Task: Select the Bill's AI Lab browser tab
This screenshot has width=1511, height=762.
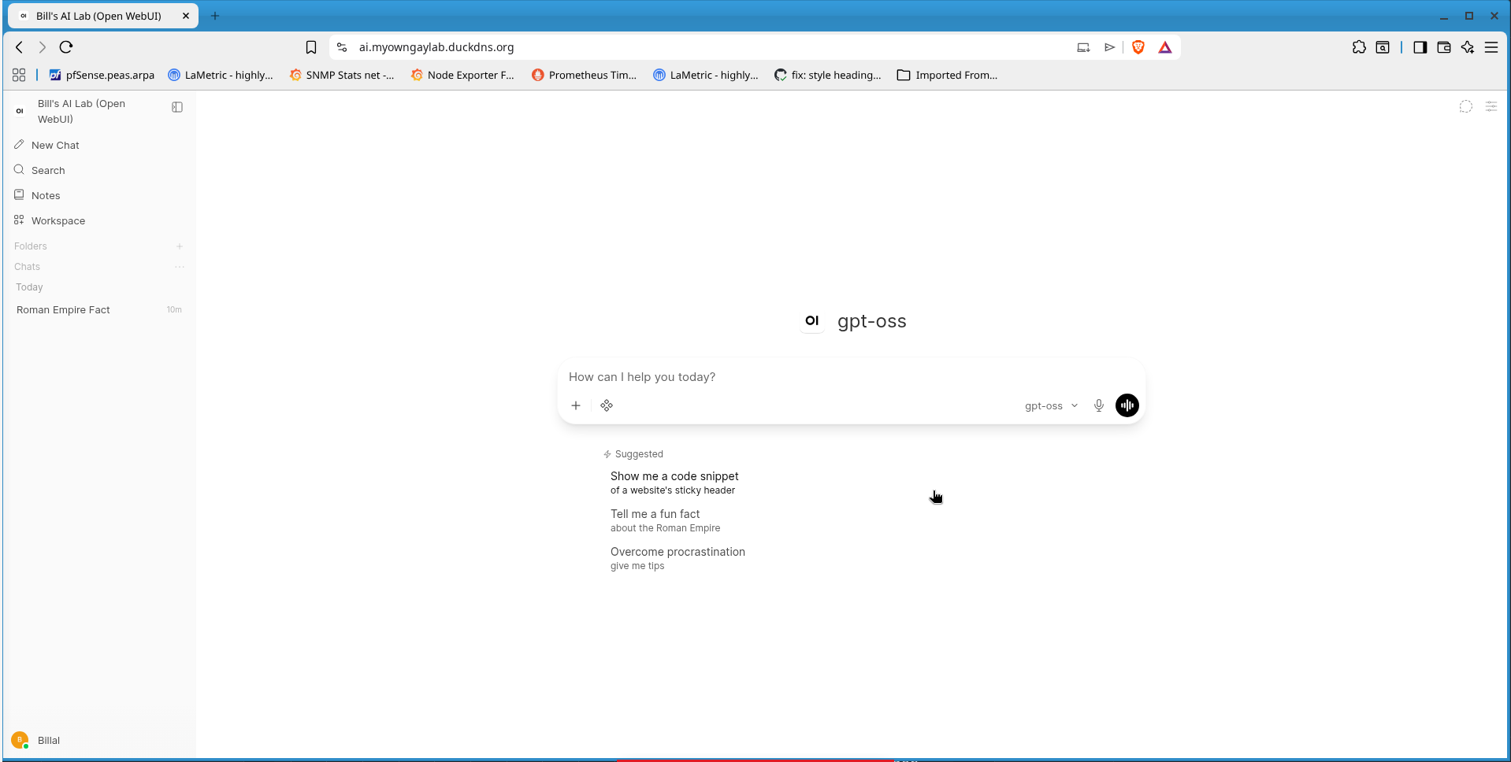Action: tap(102, 16)
